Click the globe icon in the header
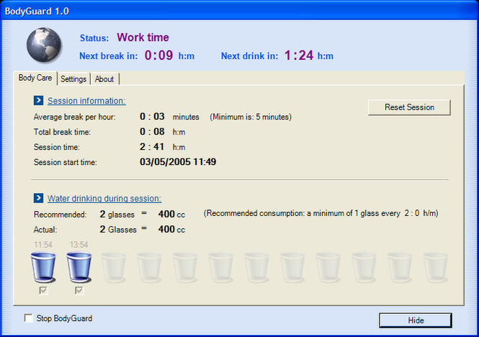Screen dimensions: 479x337 pos(44,45)
